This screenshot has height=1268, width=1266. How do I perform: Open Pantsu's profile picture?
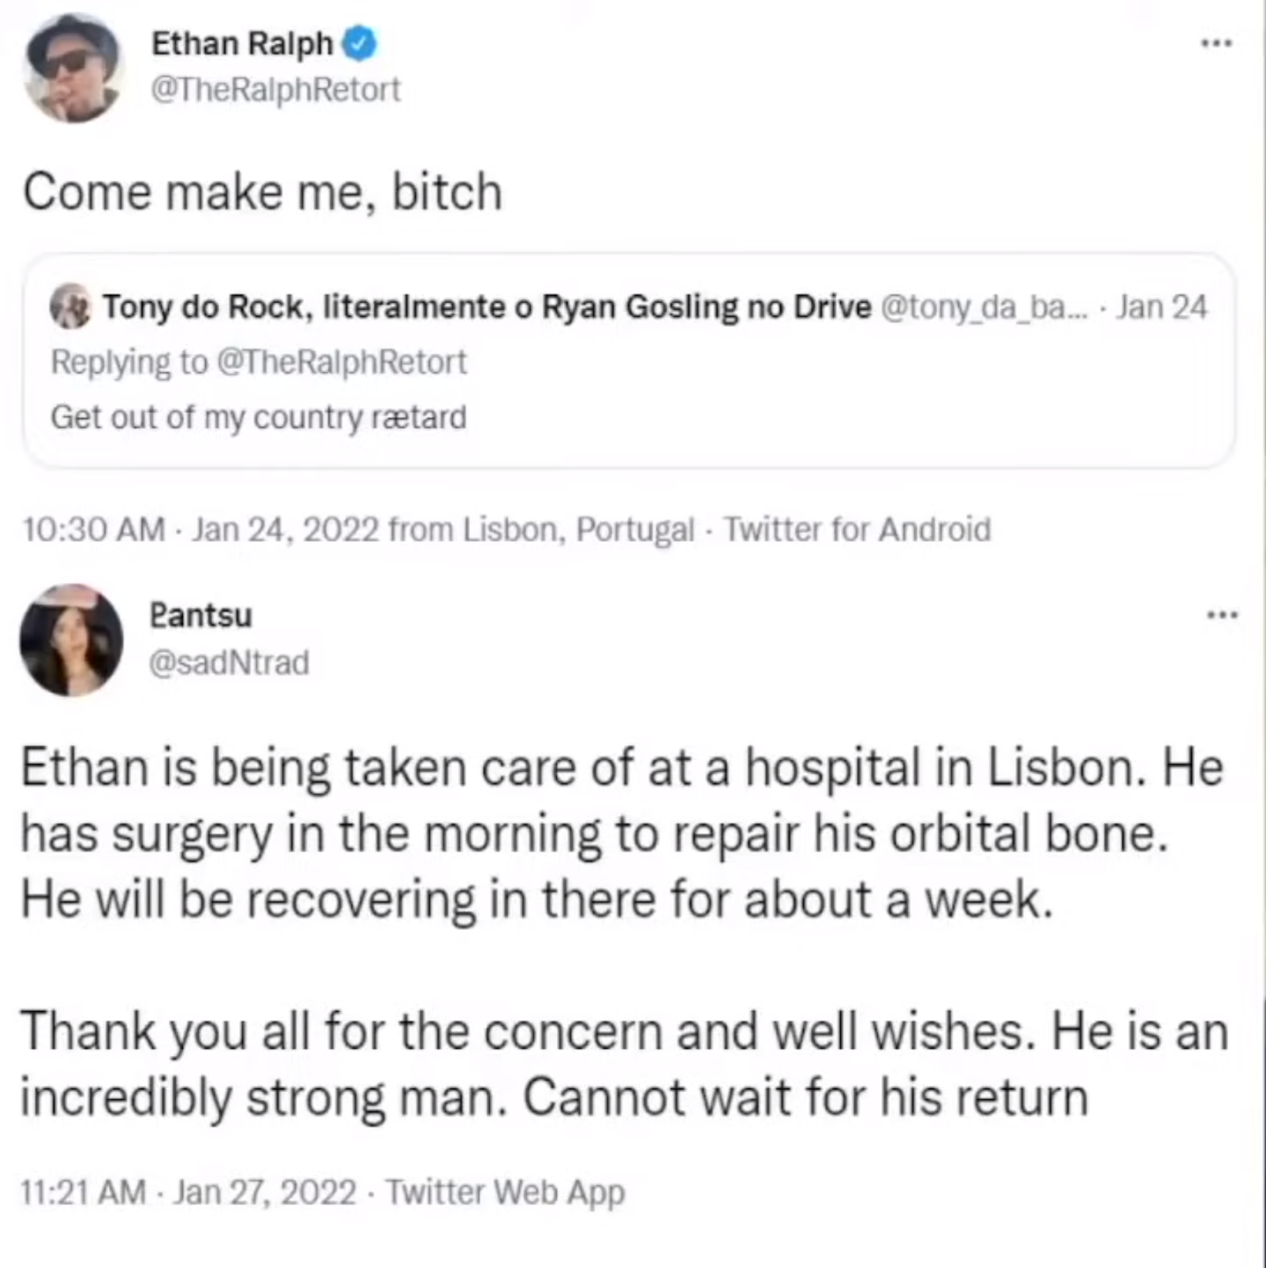point(71,640)
